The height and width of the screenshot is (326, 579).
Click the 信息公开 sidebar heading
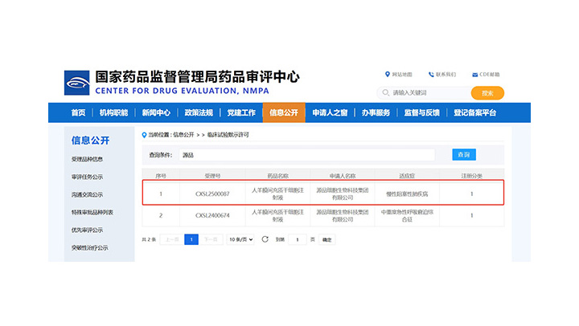90,141
